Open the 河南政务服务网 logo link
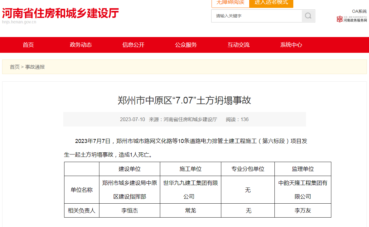This screenshot has width=369, height=227. [x=352, y=19]
